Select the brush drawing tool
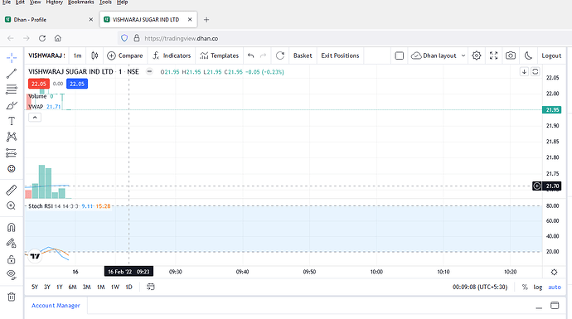 (12, 105)
